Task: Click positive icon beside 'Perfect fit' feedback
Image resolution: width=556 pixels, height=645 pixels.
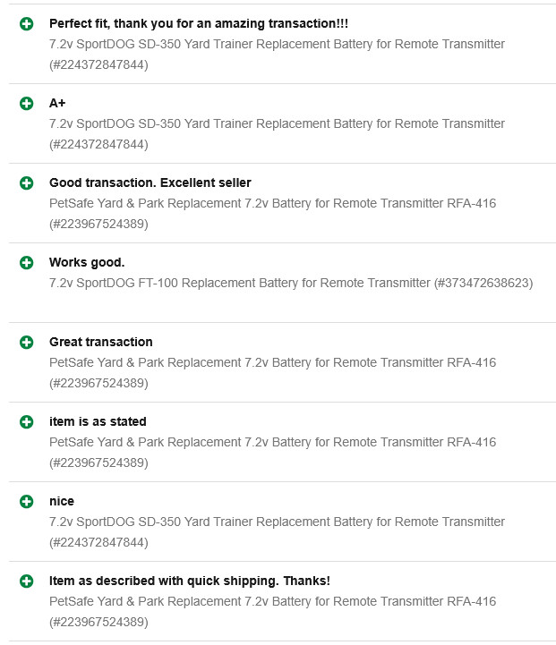Action: pyautogui.click(x=27, y=24)
